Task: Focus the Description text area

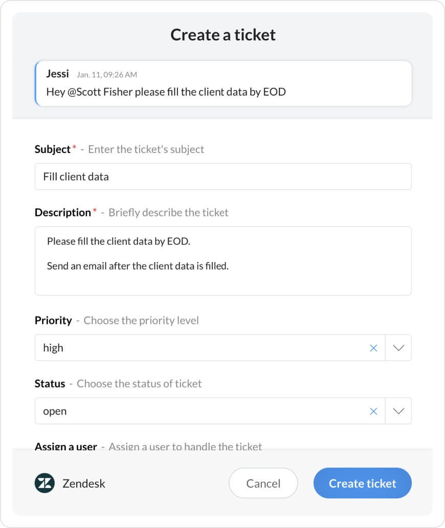Action: coord(223,261)
